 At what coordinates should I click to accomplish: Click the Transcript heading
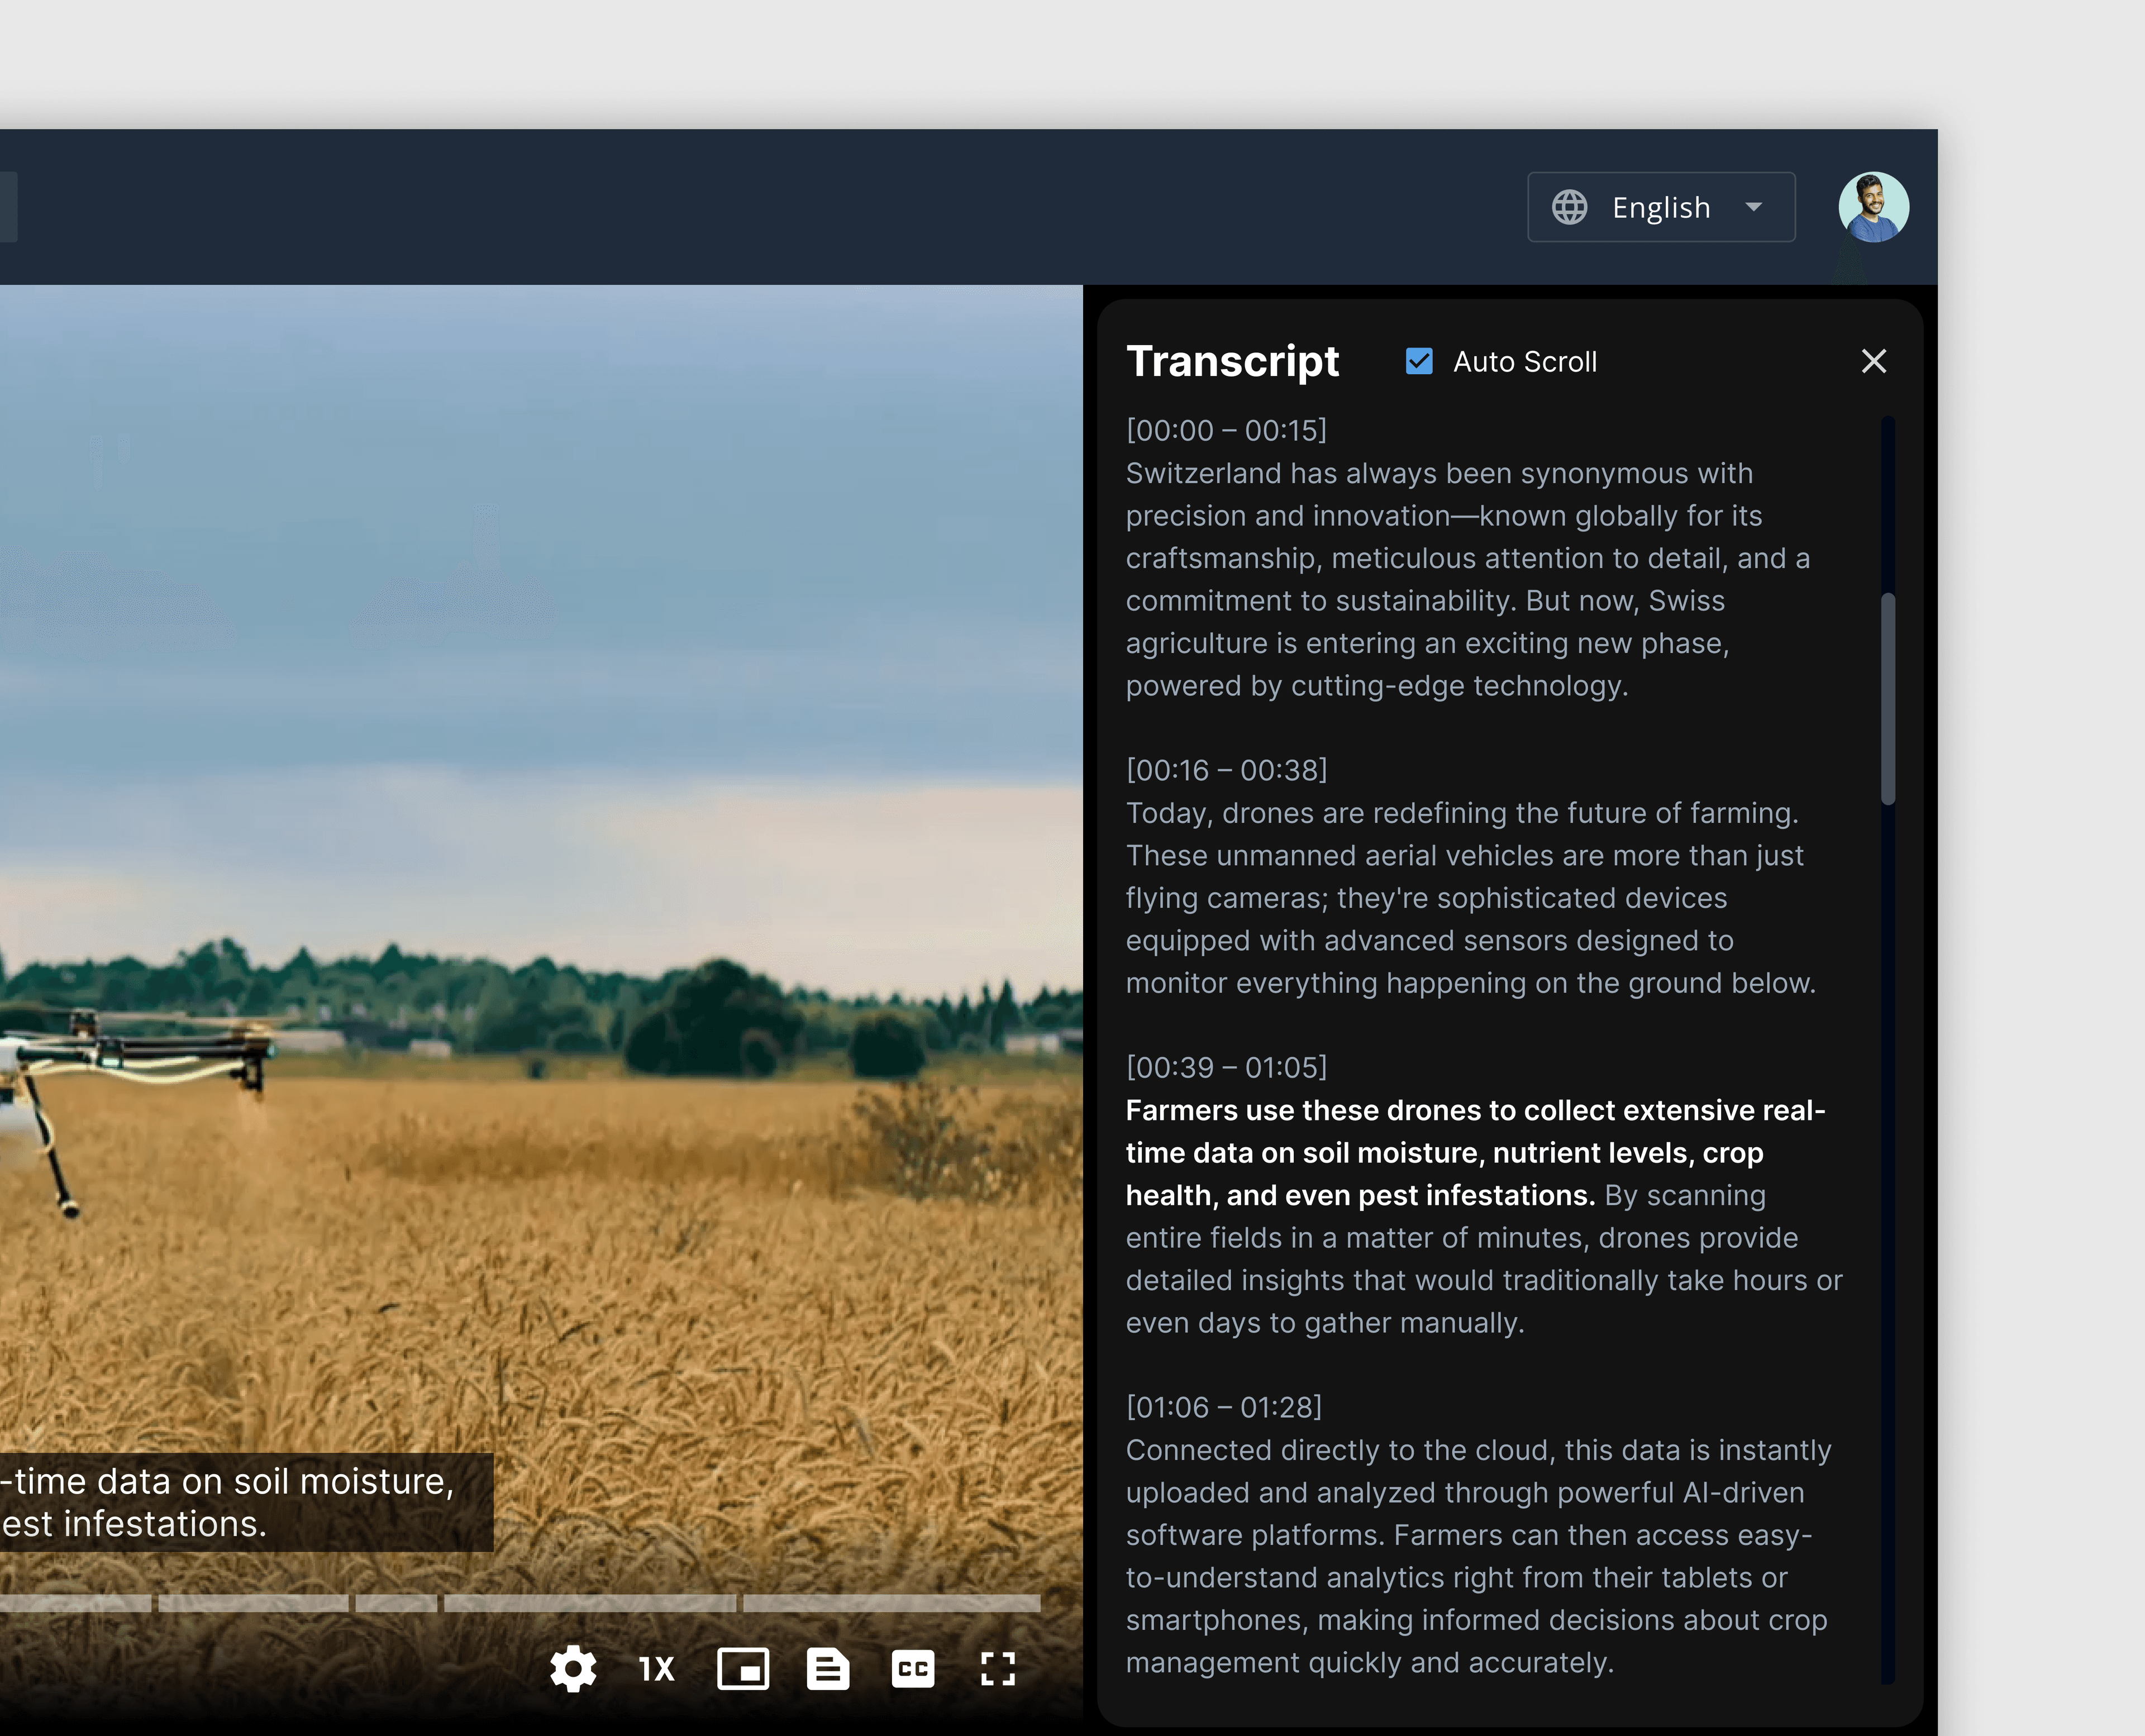coord(1232,361)
